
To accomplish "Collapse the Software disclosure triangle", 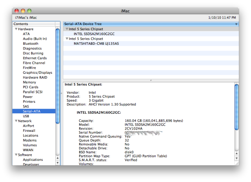I will [16, 155].
